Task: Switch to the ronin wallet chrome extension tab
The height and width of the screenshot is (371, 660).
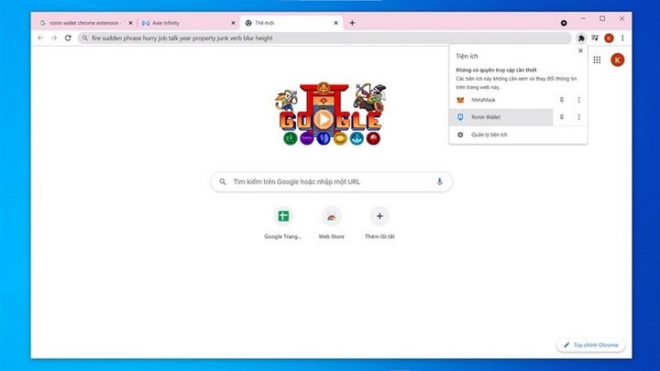Action: tap(84, 22)
